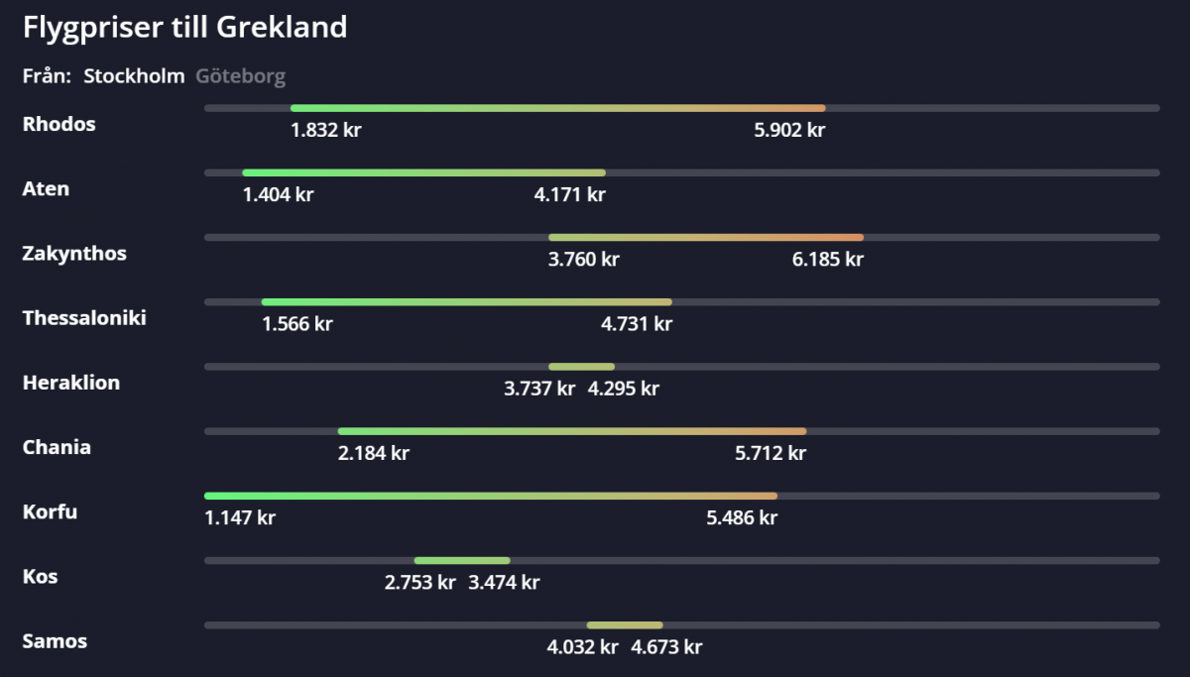Screen dimensions: 1190x677
Task: Click the Samos price range bar
Action: coord(625,624)
